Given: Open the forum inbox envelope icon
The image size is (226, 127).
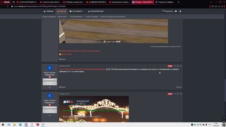Looking at the screenshot, I should 176,11.
